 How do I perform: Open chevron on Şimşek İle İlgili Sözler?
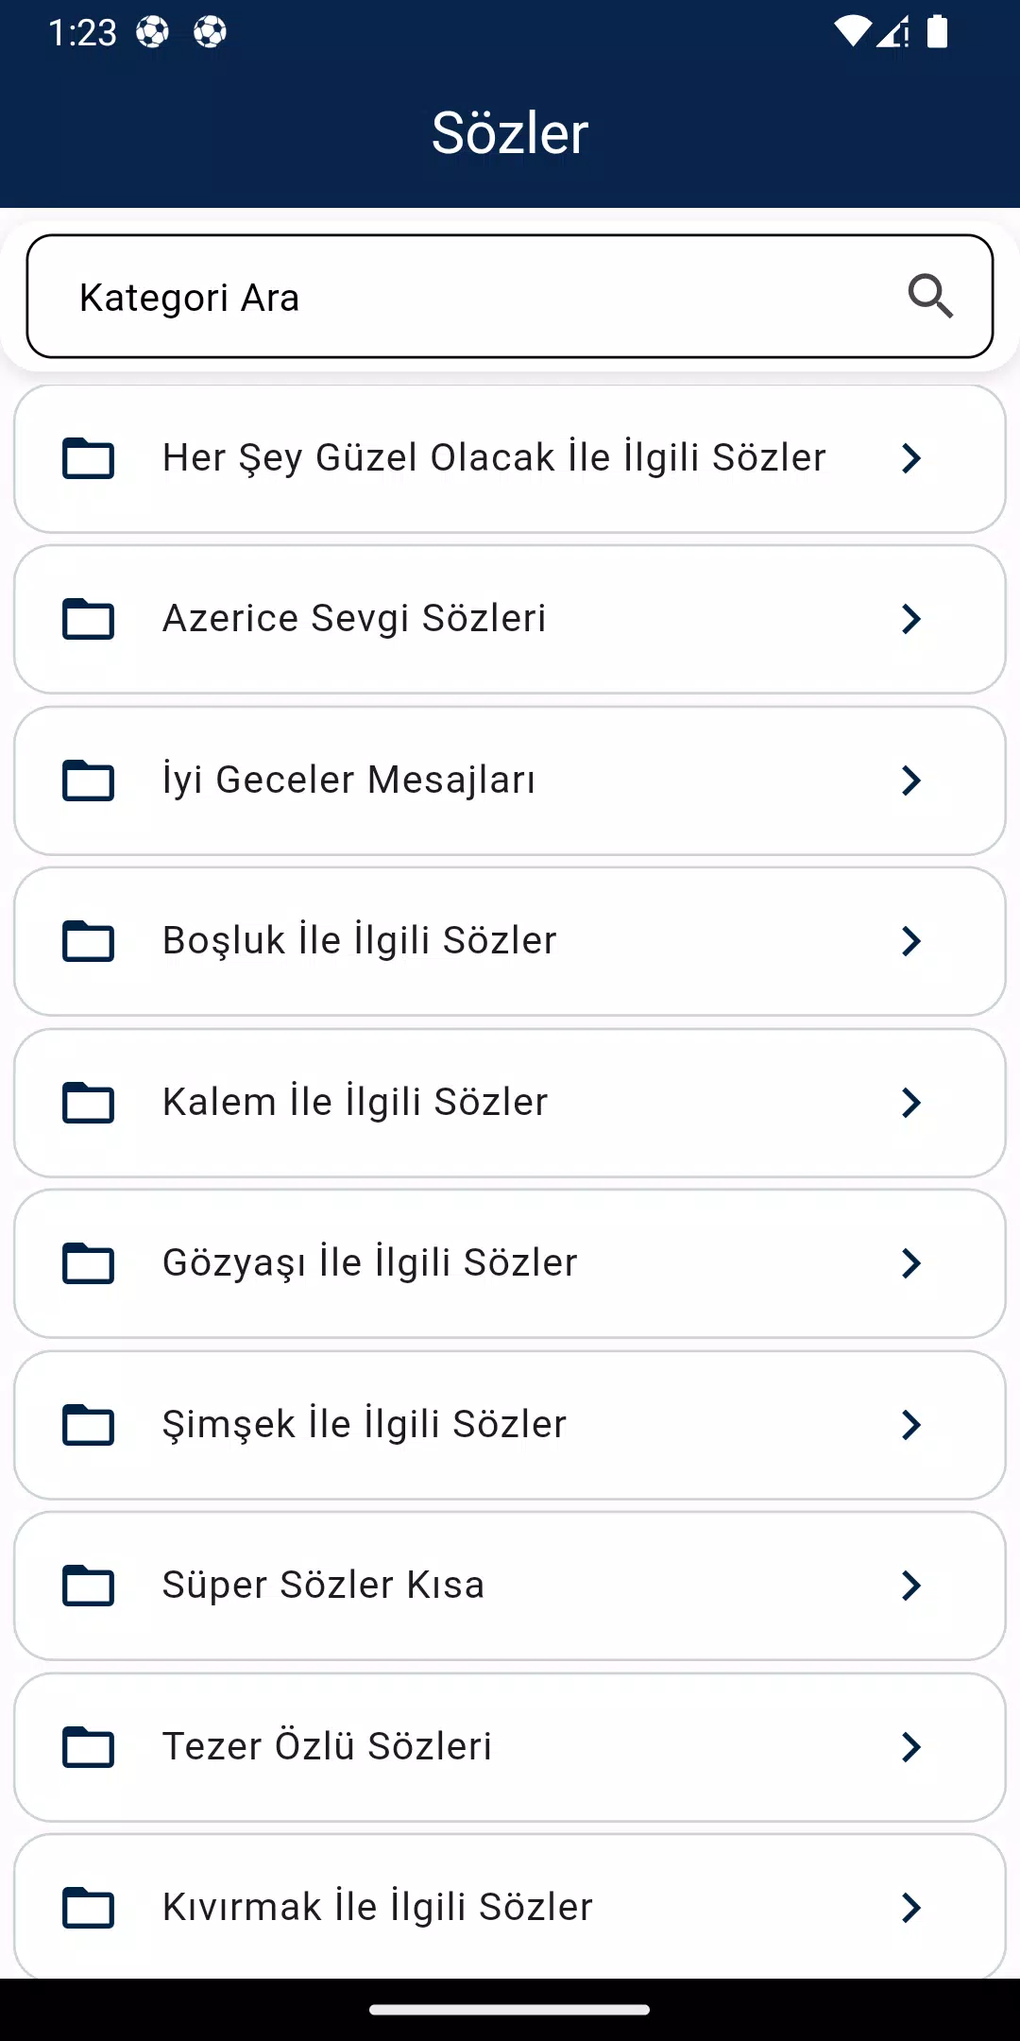911,1425
